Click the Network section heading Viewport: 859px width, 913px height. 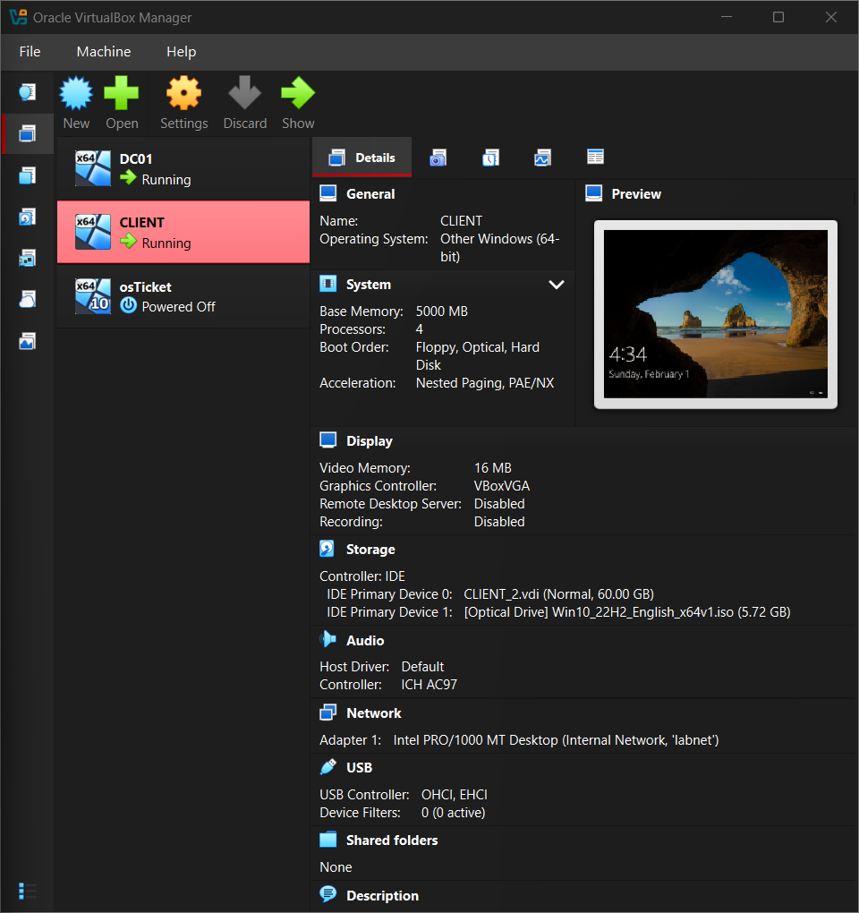point(374,713)
